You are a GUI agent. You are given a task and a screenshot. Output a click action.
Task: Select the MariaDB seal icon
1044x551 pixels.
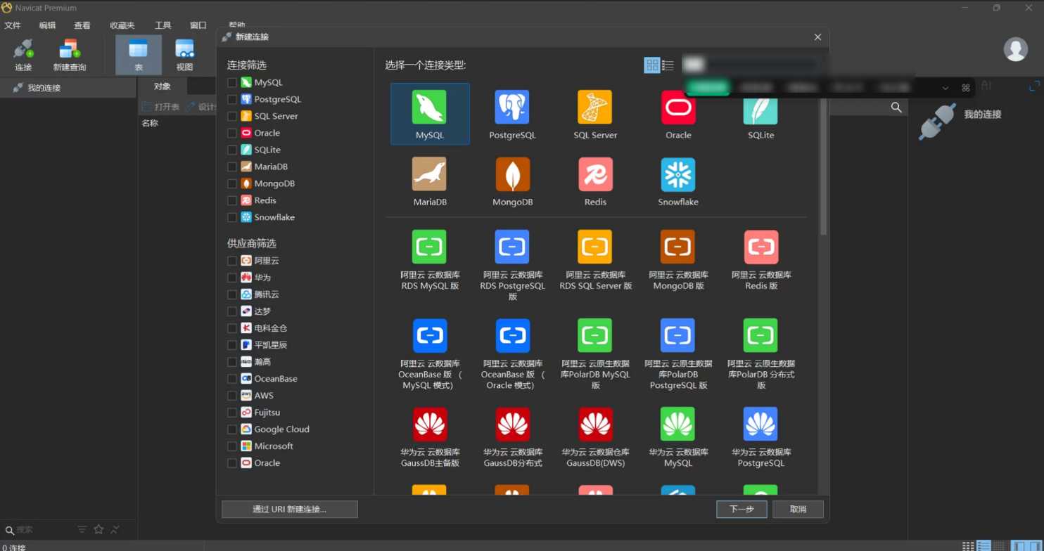[x=429, y=174]
